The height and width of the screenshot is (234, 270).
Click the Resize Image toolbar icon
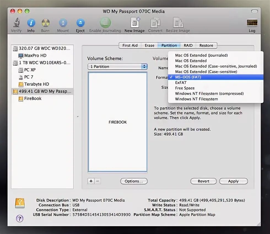pyautogui.click(x=178, y=22)
